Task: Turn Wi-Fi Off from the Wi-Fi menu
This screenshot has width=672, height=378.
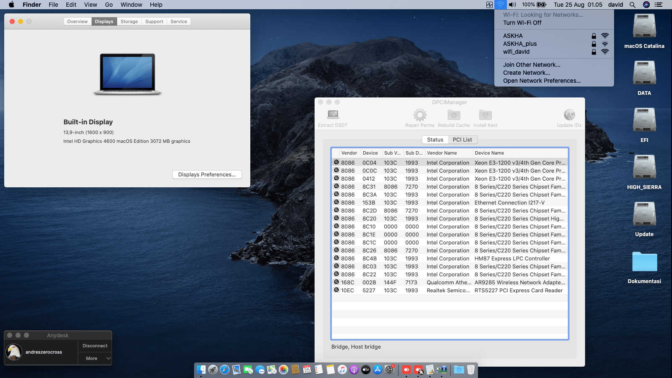Action: (x=522, y=23)
